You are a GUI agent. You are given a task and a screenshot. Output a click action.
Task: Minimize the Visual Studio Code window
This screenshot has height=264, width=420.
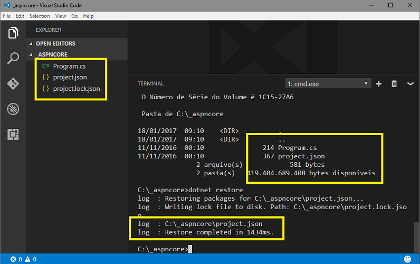point(371,5)
